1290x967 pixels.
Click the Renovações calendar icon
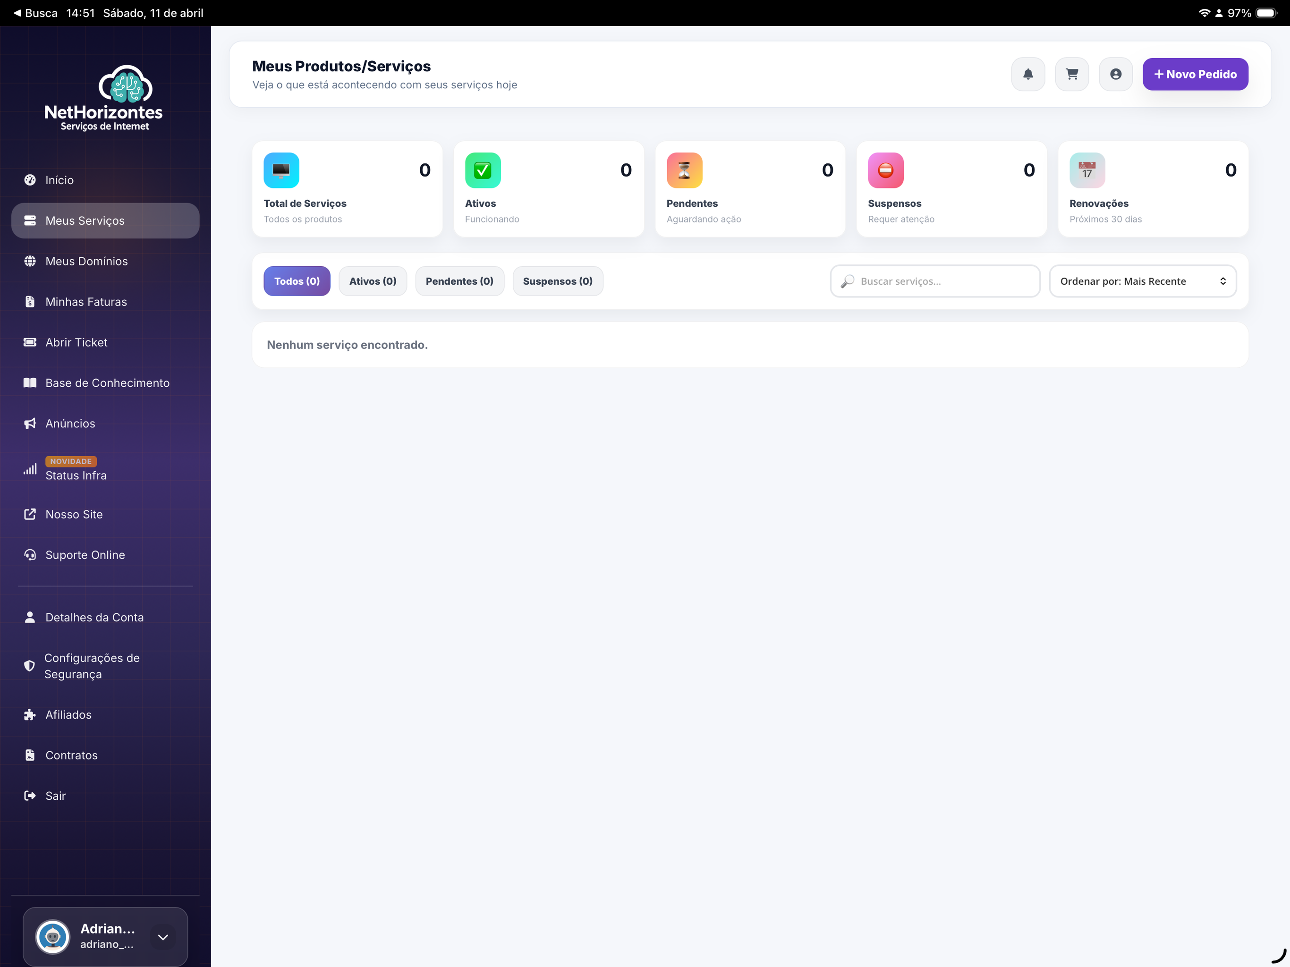click(1086, 170)
